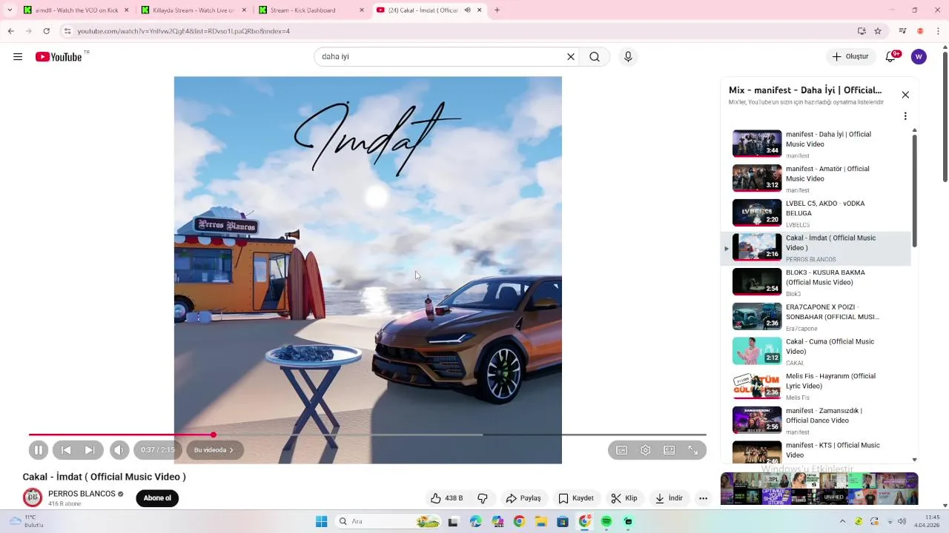The image size is (949, 533).
Task: Click the taskbar Ara search box
Action: coord(388,522)
